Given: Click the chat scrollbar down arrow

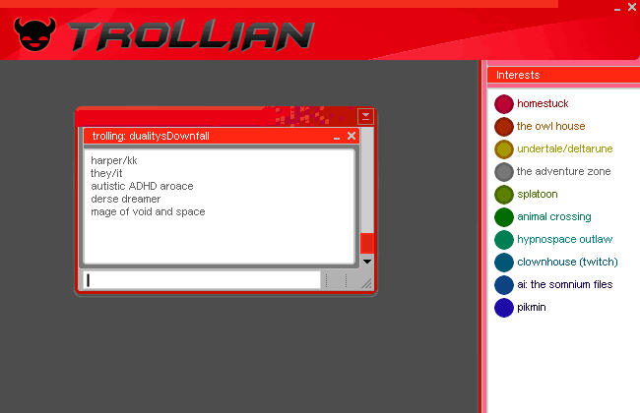Looking at the screenshot, I should coord(367,261).
